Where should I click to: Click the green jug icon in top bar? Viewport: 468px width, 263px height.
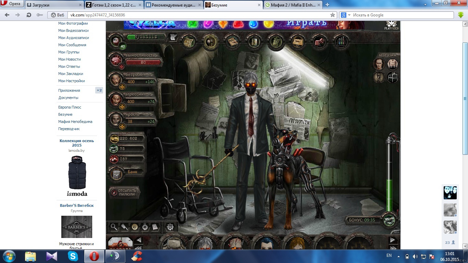[x=275, y=41]
